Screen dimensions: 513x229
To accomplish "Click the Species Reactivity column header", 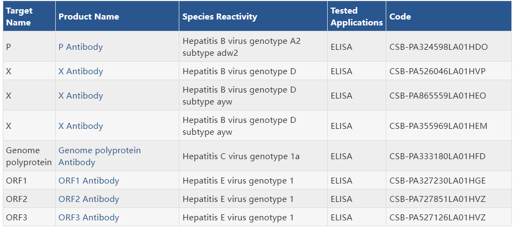I will click(x=253, y=16).
